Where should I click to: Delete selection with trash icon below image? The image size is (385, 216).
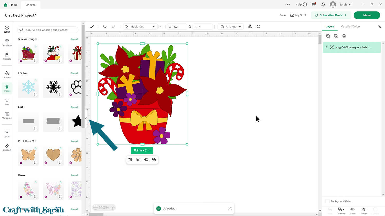[x=130, y=160]
